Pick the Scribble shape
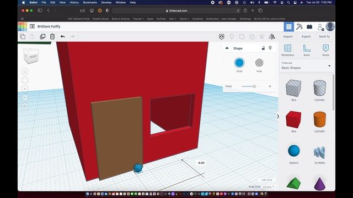This screenshot has width=353, height=198. click(320, 152)
